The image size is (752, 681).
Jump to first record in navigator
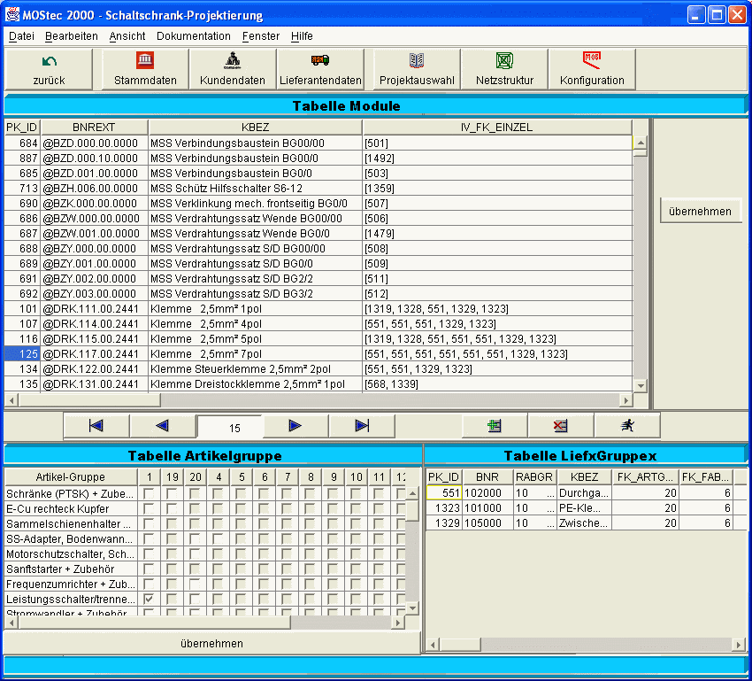(96, 426)
